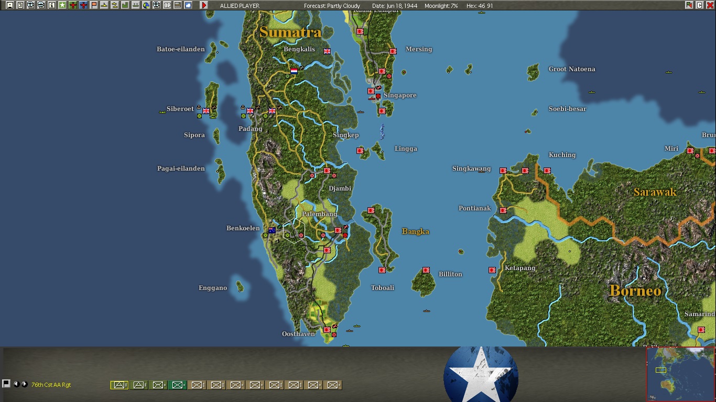Click the 'Sarawak' region label
Viewport: 716px width, 402px height.
655,192
